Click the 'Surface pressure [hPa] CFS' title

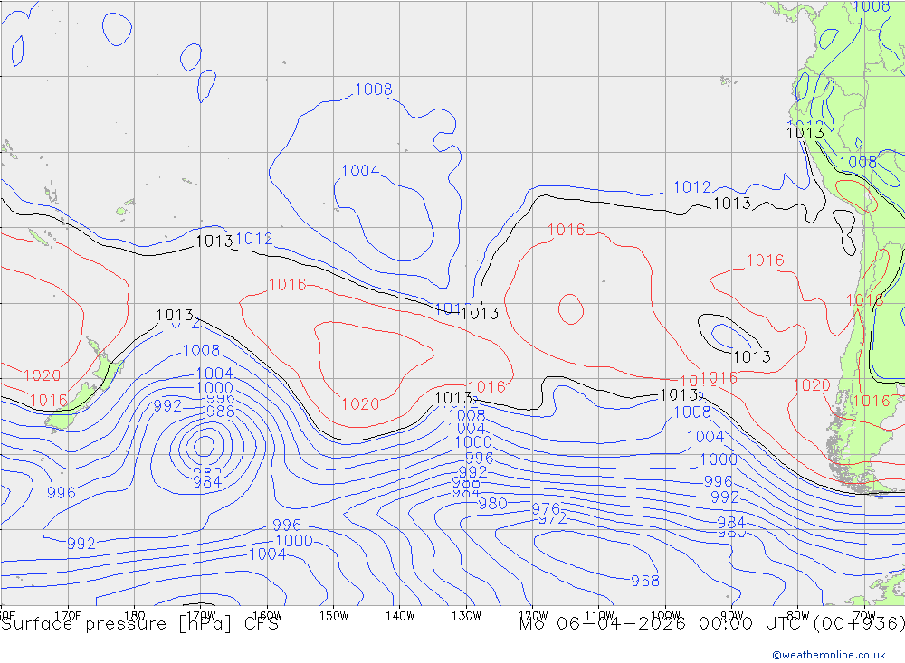139,624
